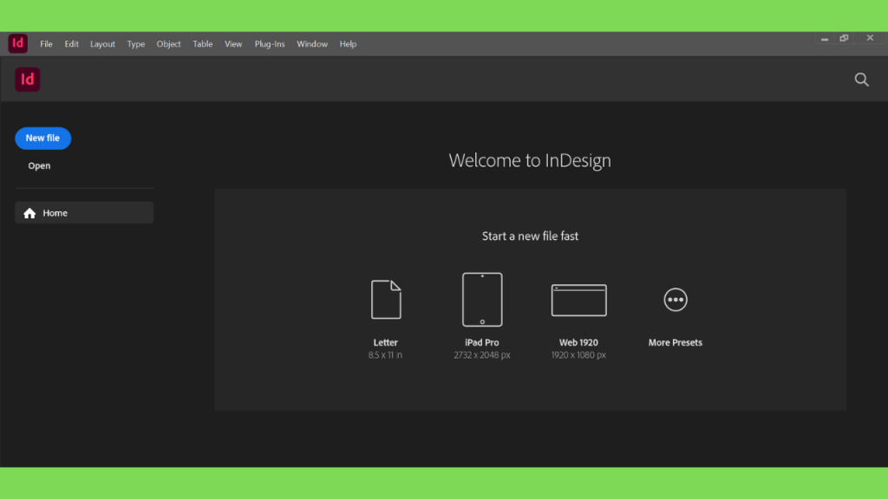Screen dimensions: 888x499
Task: Close the InDesign window
Action: click(870, 38)
